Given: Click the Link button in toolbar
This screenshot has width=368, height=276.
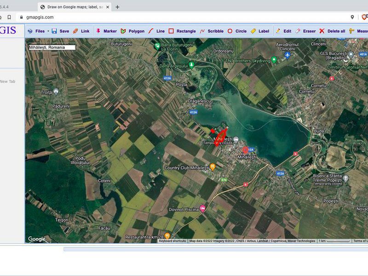Looking at the screenshot, I should [81, 31].
